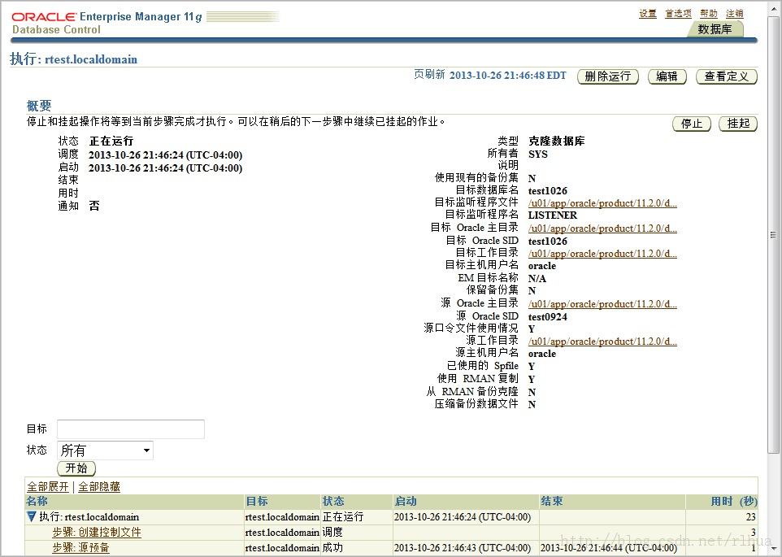The width and height of the screenshot is (782, 557).
Task: Select the LISTENER value
Action: click(553, 215)
